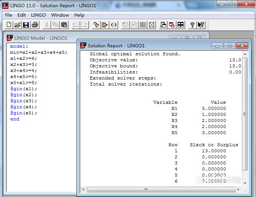This screenshot has width=256, height=197.
Task: Click the 'Objective value:' line
Action: (114, 60)
